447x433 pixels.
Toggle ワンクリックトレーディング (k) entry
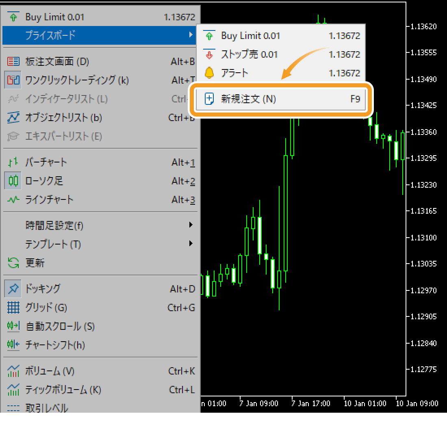coord(100,80)
